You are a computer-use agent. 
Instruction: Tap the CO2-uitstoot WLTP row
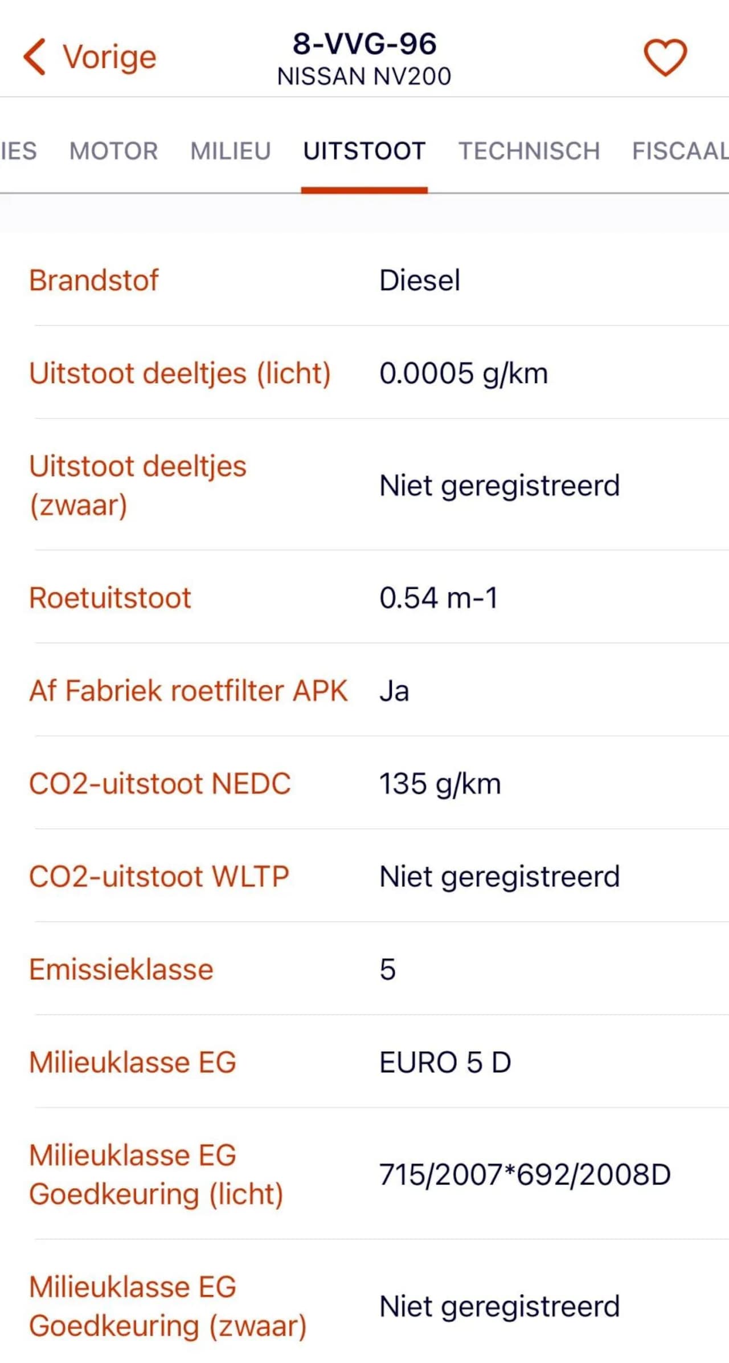pyautogui.click(x=364, y=876)
